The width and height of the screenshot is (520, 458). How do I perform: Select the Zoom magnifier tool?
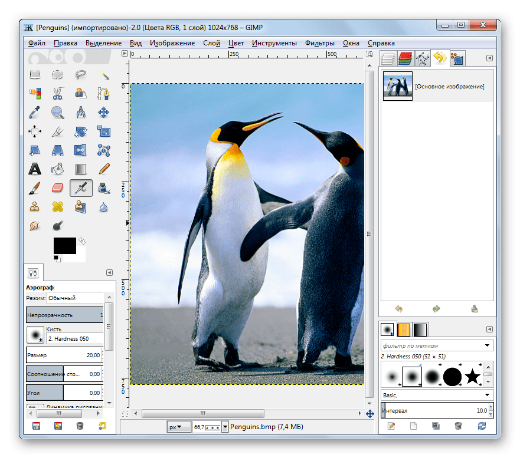[x=57, y=113]
